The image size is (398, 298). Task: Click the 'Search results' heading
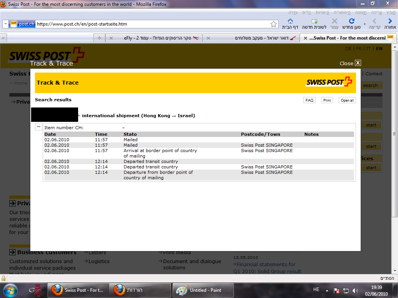(53, 100)
